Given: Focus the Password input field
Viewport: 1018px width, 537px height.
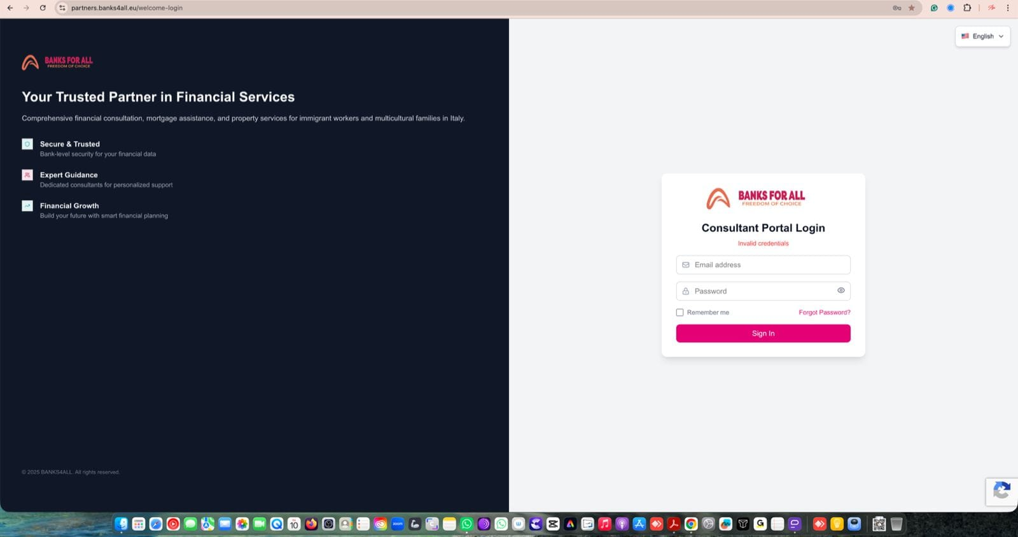Looking at the screenshot, I should point(763,291).
